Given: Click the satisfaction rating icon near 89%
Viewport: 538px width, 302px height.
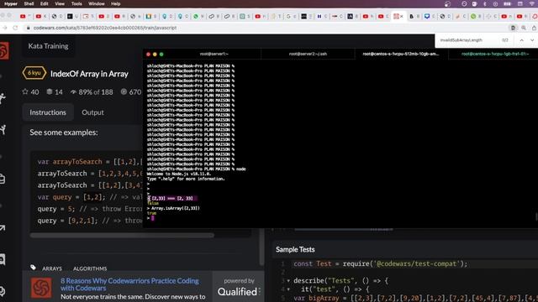Looking at the screenshot, I should tap(73, 91).
